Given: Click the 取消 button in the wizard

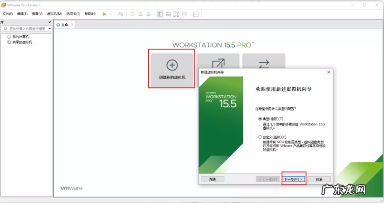Looking at the screenshot, I should (x=319, y=179).
